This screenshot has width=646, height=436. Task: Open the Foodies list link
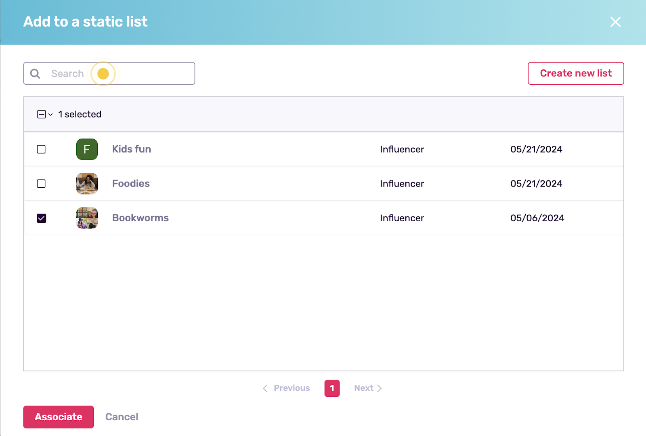coord(131,183)
